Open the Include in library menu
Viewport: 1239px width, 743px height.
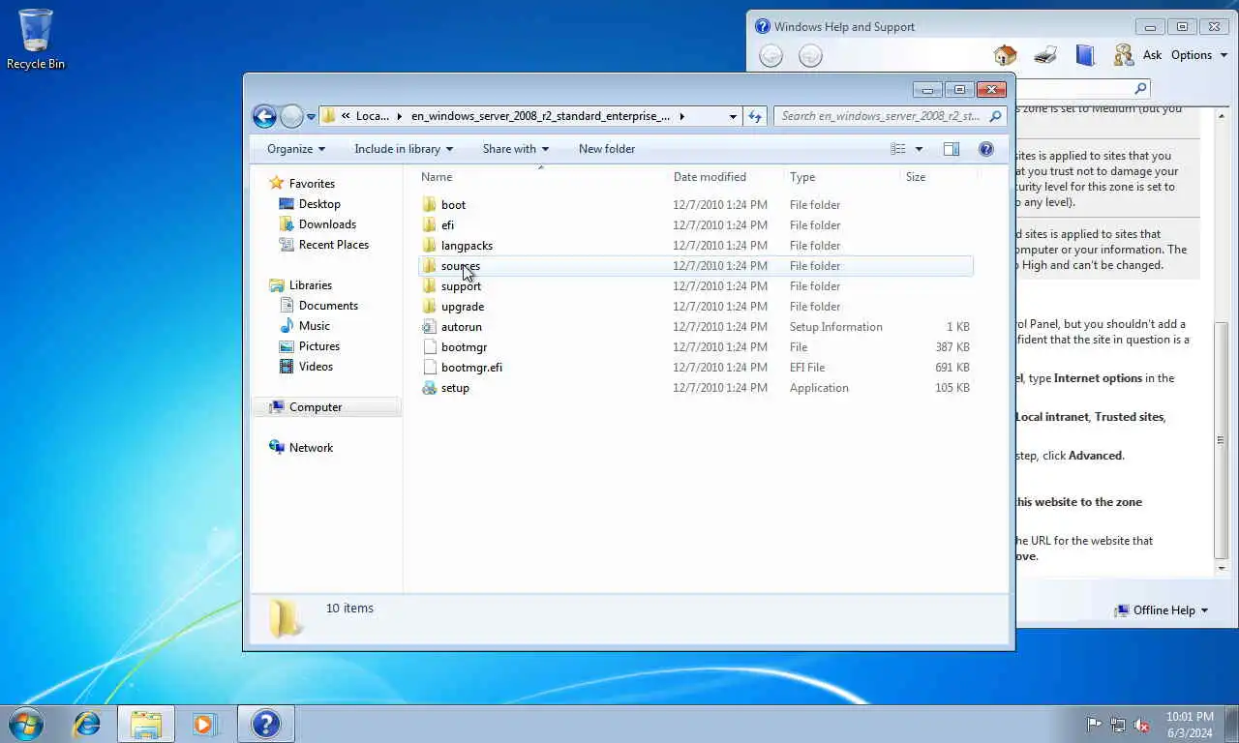pos(404,149)
